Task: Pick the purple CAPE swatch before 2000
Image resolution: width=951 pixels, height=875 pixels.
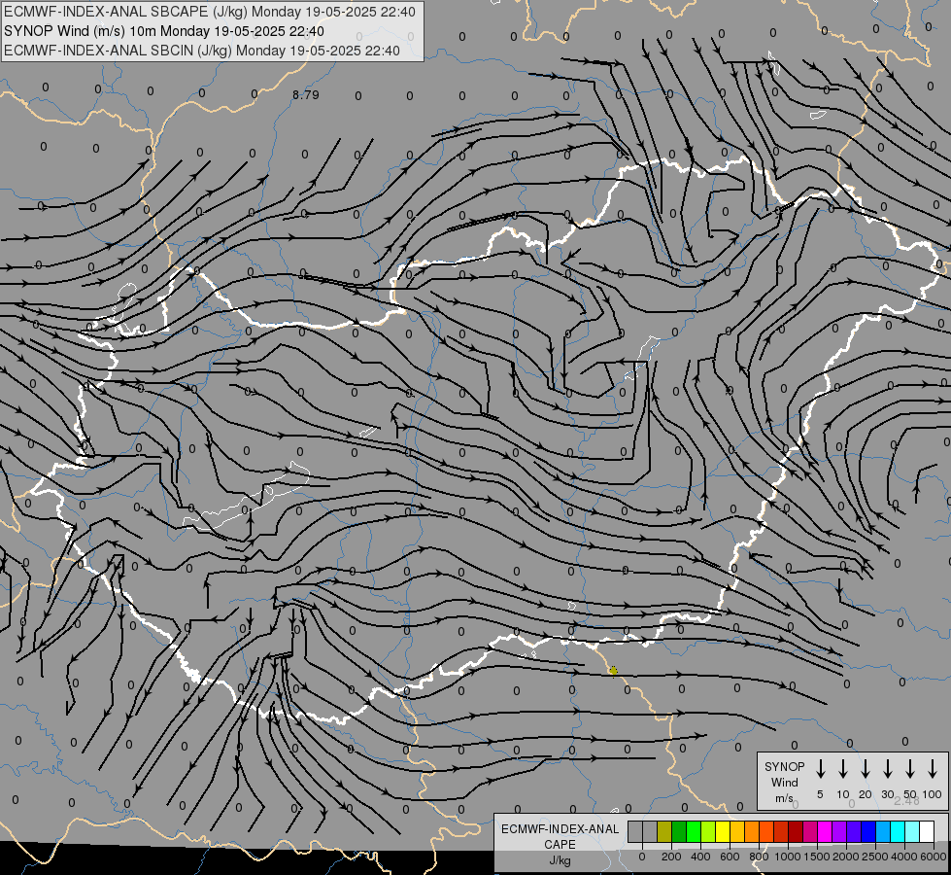Action: (x=839, y=831)
